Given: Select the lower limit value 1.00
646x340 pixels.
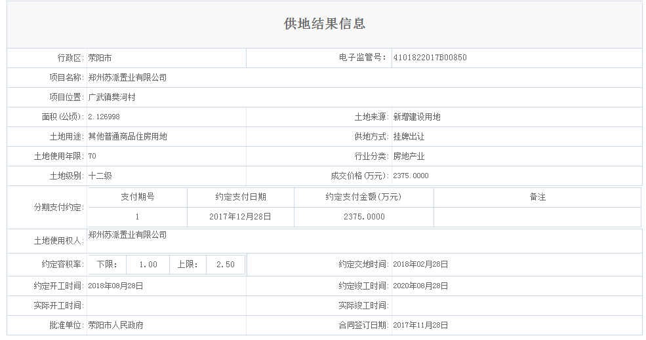Looking at the screenshot, I should click(x=148, y=265).
